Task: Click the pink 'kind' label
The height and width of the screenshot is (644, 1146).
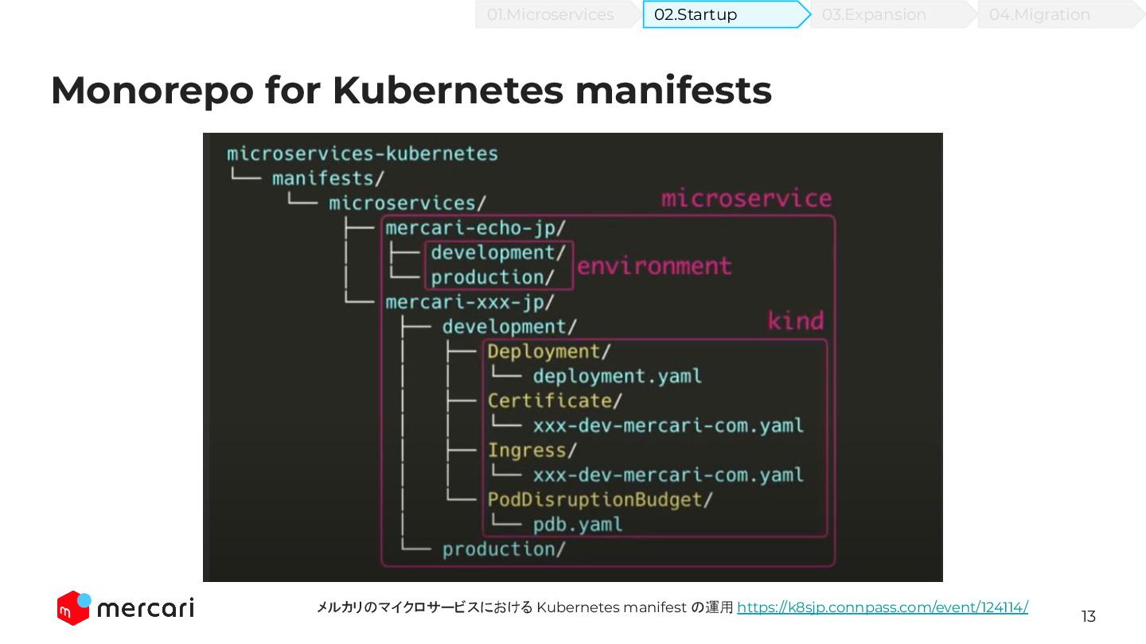Action: pos(795,321)
